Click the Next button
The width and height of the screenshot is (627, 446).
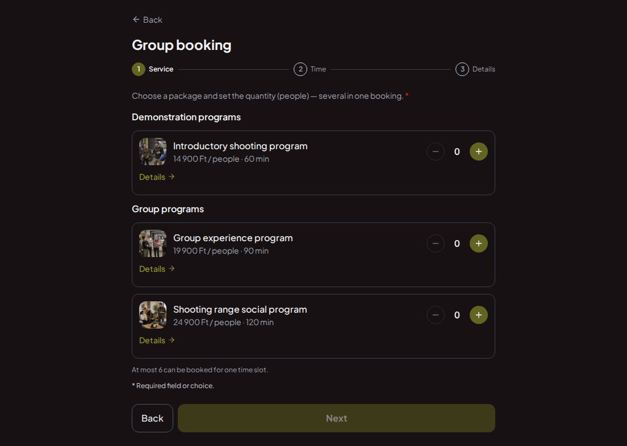(x=336, y=418)
